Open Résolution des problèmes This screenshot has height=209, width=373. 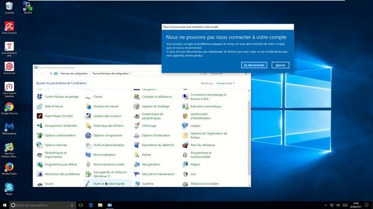(58, 174)
